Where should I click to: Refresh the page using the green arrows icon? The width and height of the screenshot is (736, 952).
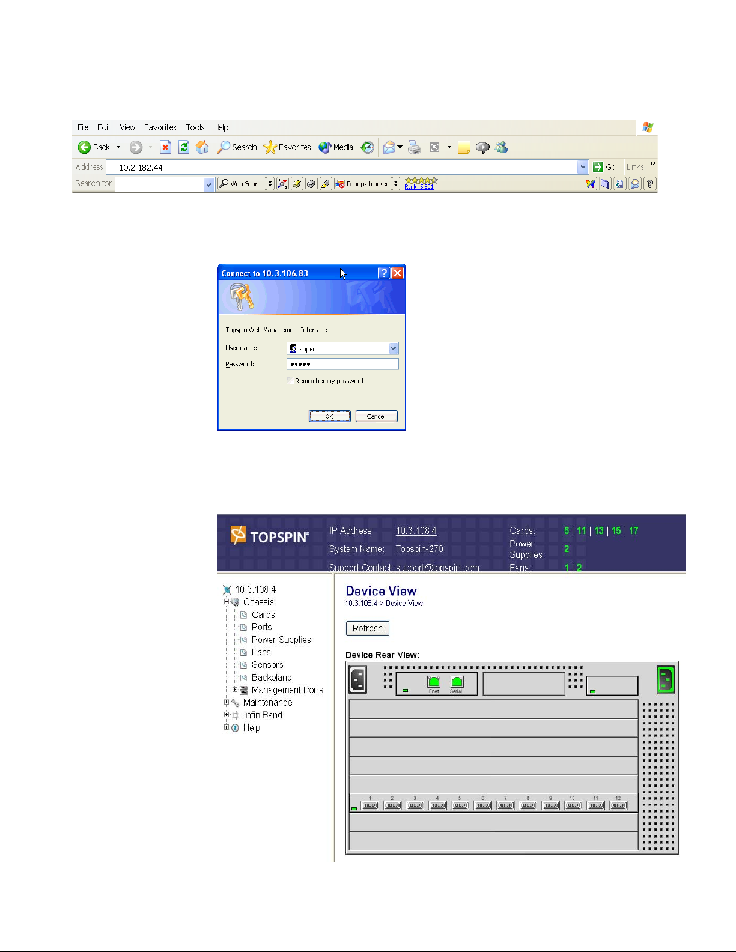tap(184, 147)
